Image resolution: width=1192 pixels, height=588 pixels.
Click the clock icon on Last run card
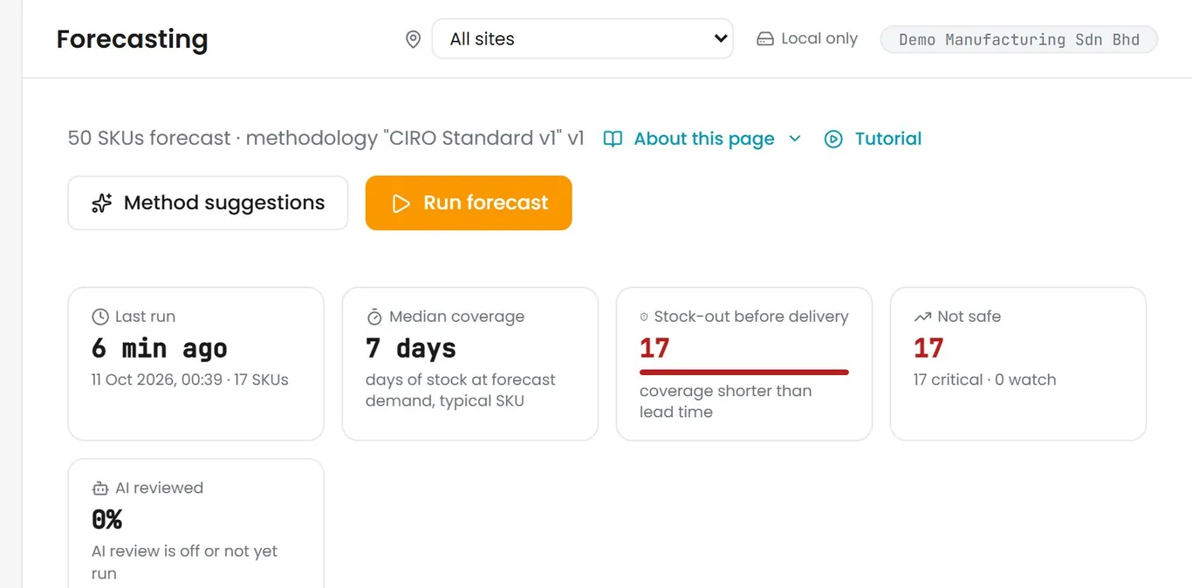[x=100, y=317]
